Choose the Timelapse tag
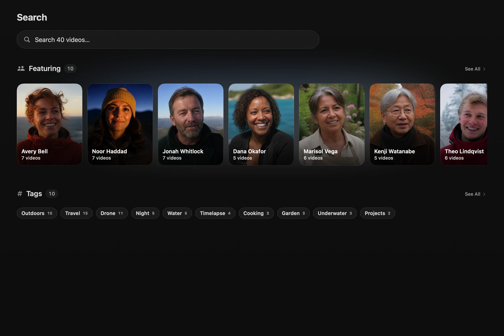This screenshot has height=336, width=504. pyautogui.click(x=215, y=213)
